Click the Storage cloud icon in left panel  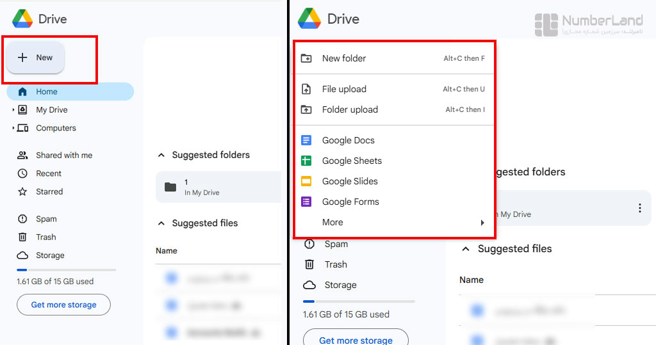click(22, 255)
